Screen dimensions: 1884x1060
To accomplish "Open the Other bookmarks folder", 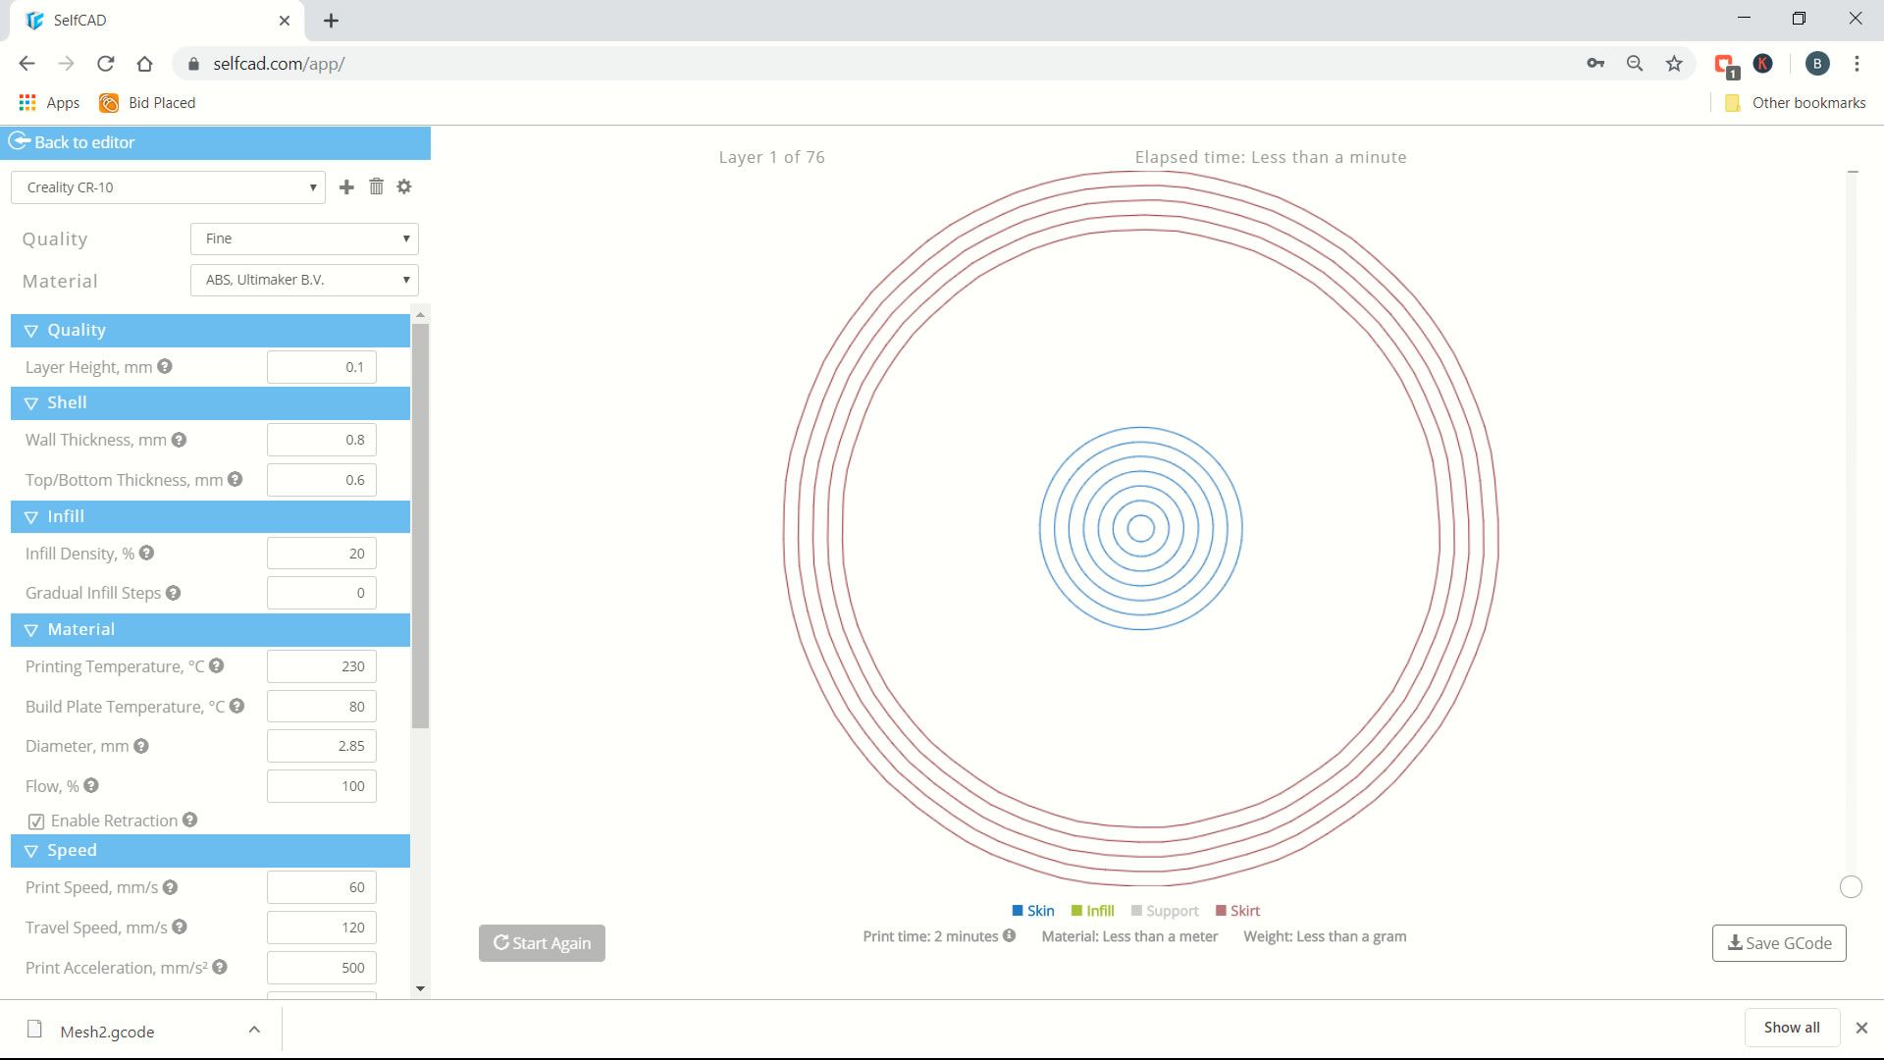I will 1794,102.
